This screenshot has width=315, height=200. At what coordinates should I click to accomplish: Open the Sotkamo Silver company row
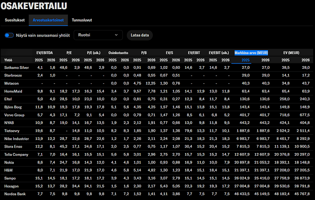click(16, 67)
